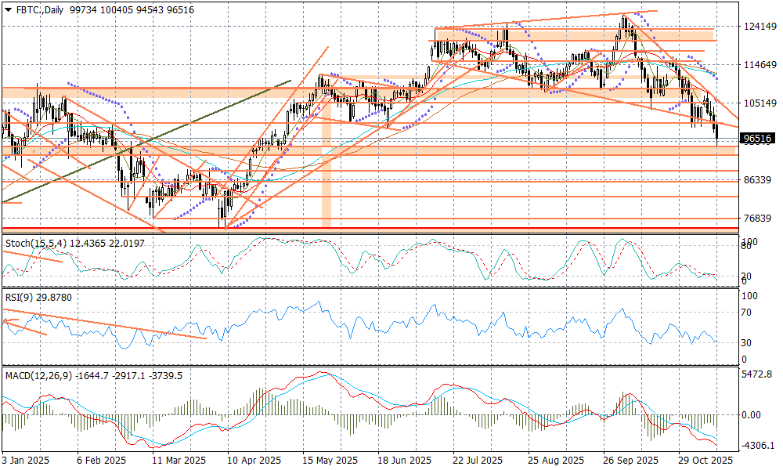
Task: Click the 10 Apr 2025 date label
Action: (254, 461)
